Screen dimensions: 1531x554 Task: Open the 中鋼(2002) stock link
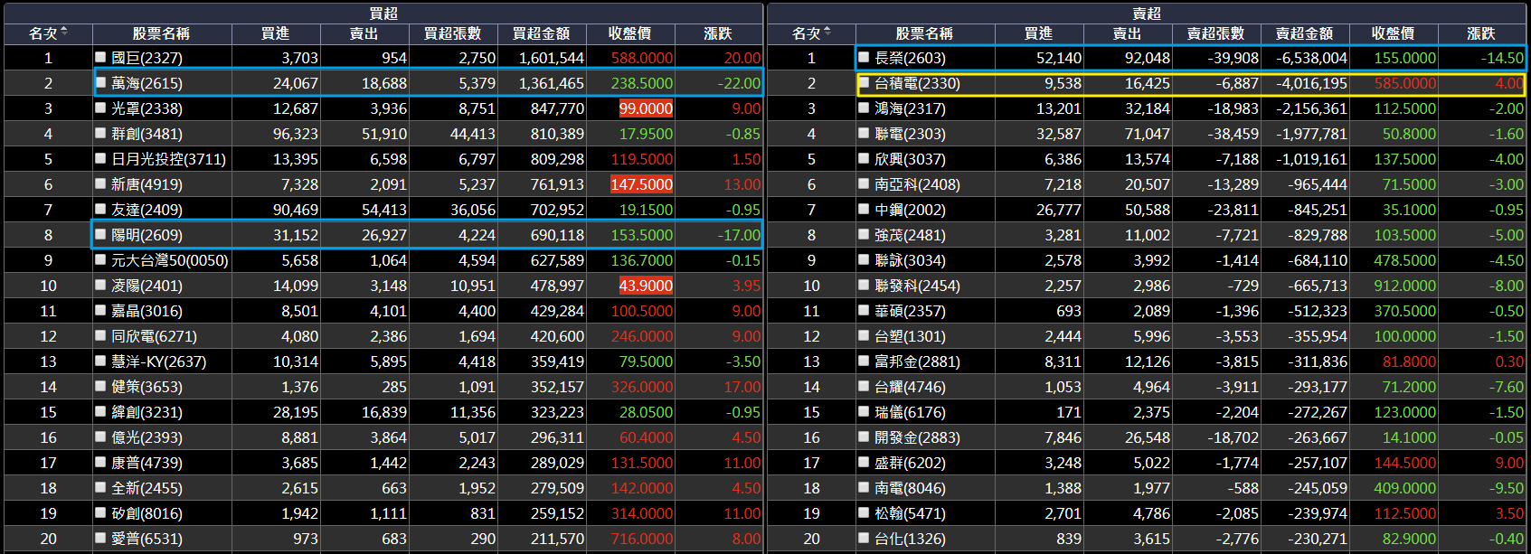(910, 210)
